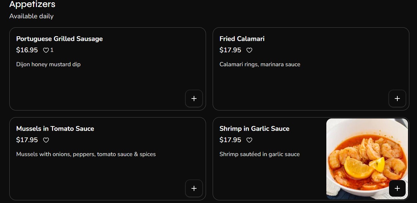Favorite Fried Calamari with the heart

pos(249,50)
